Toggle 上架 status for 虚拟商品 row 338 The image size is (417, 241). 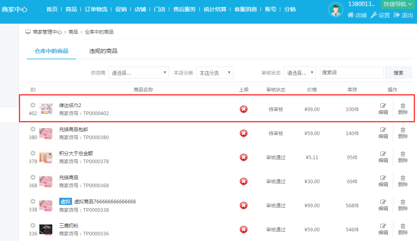click(x=244, y=205)
